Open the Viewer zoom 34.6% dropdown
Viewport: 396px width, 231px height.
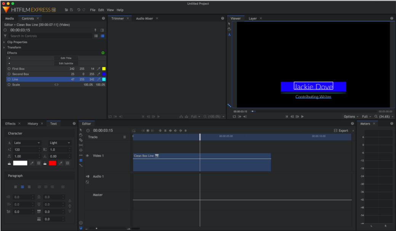(x=384, y=116)
